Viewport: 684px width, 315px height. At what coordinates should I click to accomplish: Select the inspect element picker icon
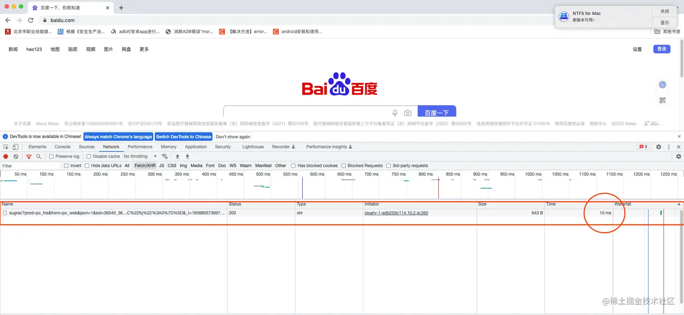pos(6,147)
